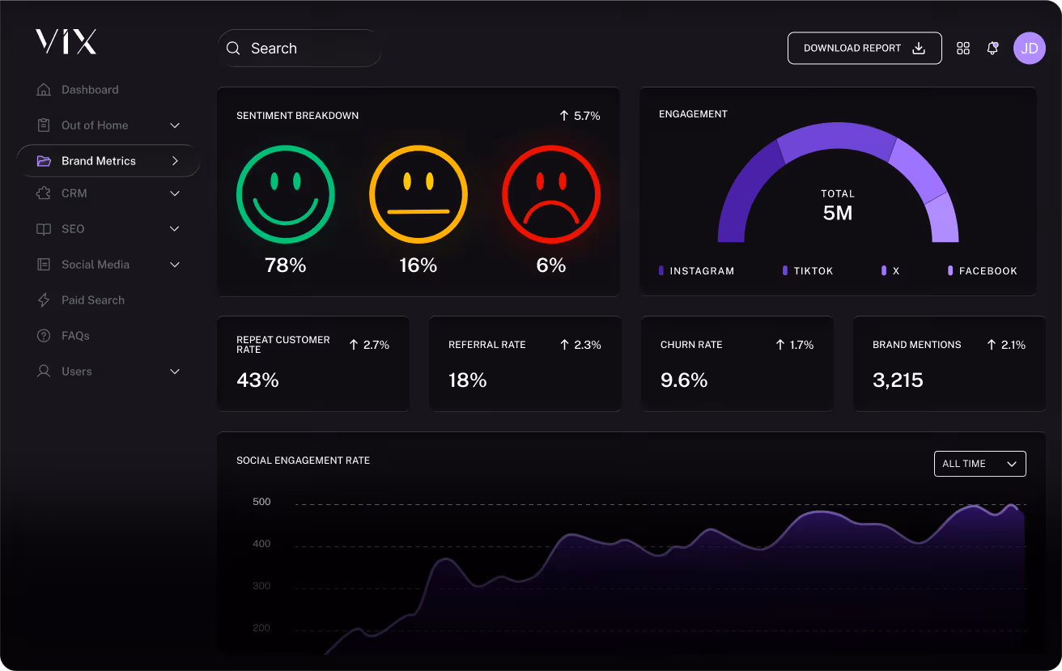Screen dimensions: 1062x671
Task: Click the Paid Search lightning icon
Action: tap(44, 300)
